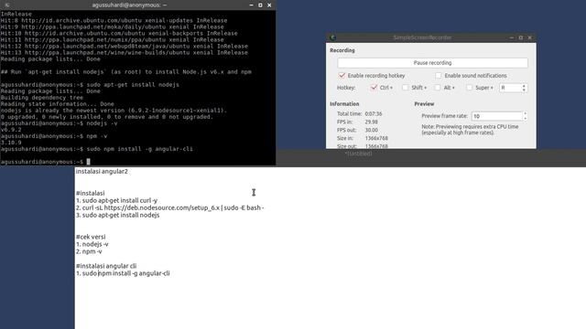
Task: Click the curl nodesource setup_6.x line
Action: [x=170, y=207]
